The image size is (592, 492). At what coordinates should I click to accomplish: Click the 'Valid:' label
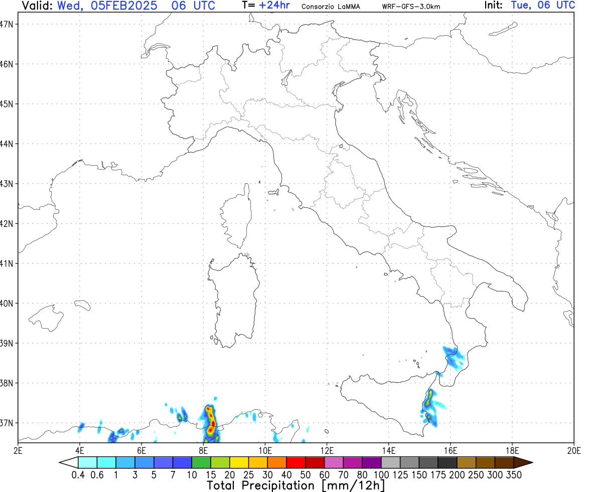tap(37, 6)
